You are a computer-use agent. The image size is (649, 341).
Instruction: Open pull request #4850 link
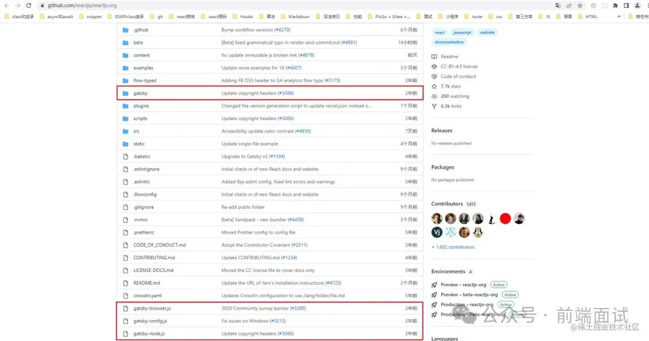302,131
